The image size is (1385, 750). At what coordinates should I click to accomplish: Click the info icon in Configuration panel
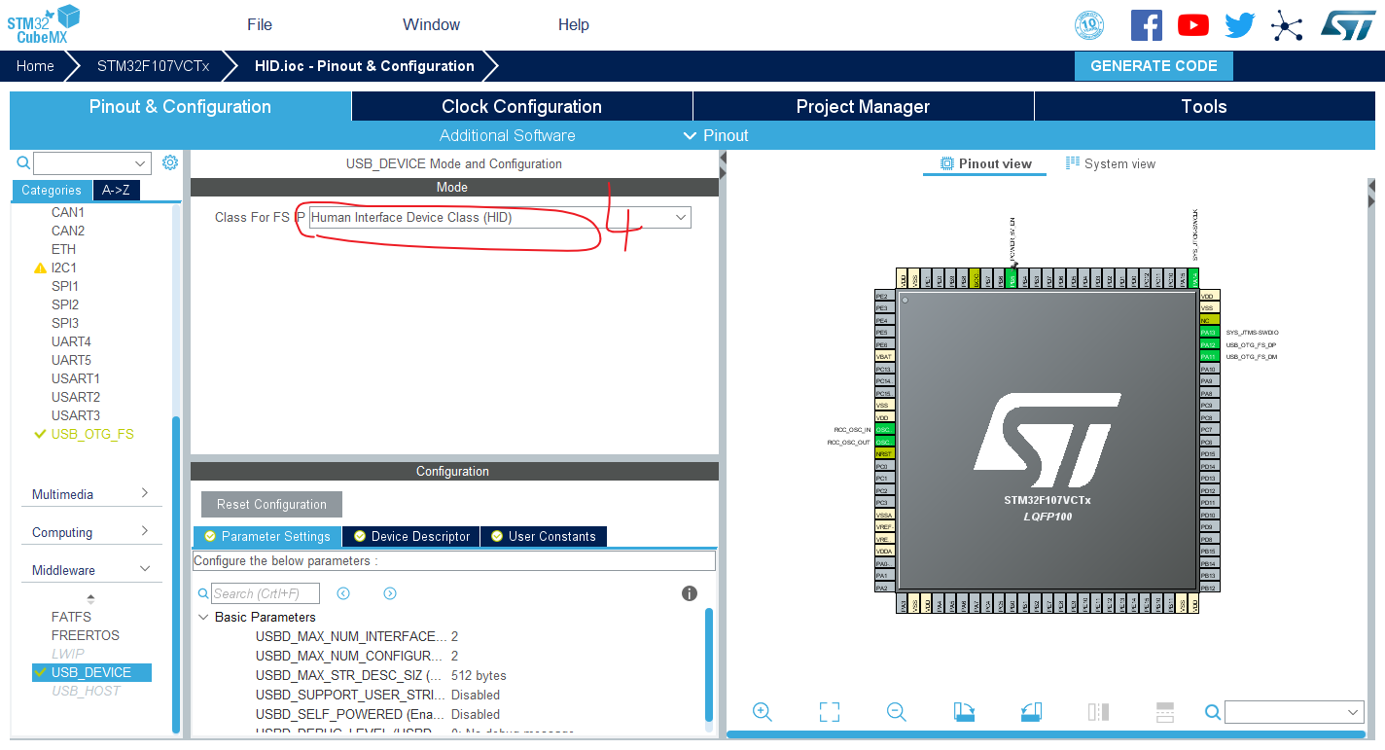690,592
